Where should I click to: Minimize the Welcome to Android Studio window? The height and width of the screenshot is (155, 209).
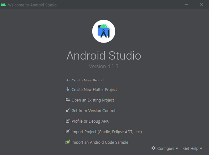click(x=186, y=5)
